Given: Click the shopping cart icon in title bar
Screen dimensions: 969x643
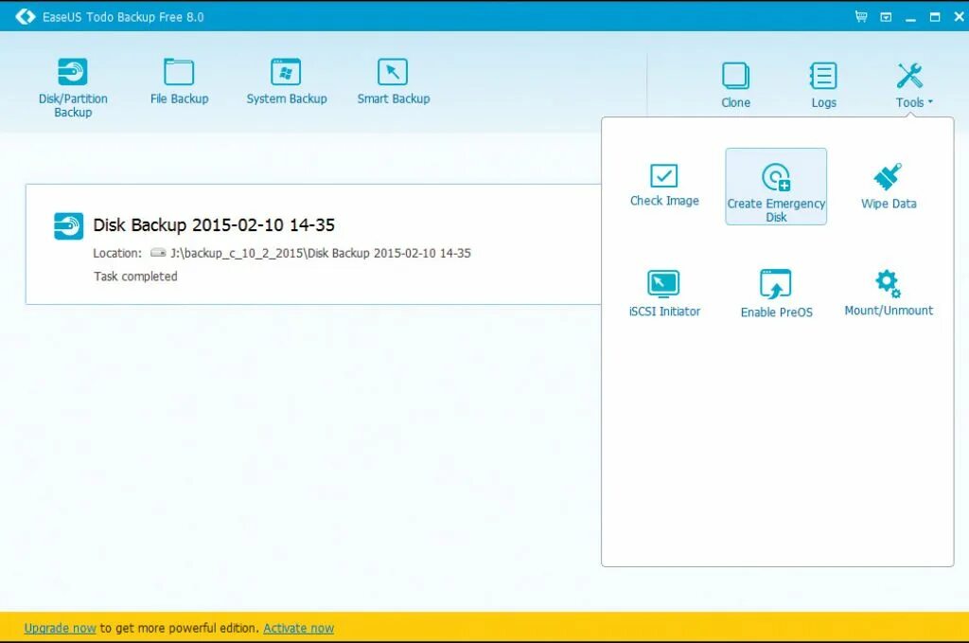Looking at the screenshot, I should tap(861, 17).
